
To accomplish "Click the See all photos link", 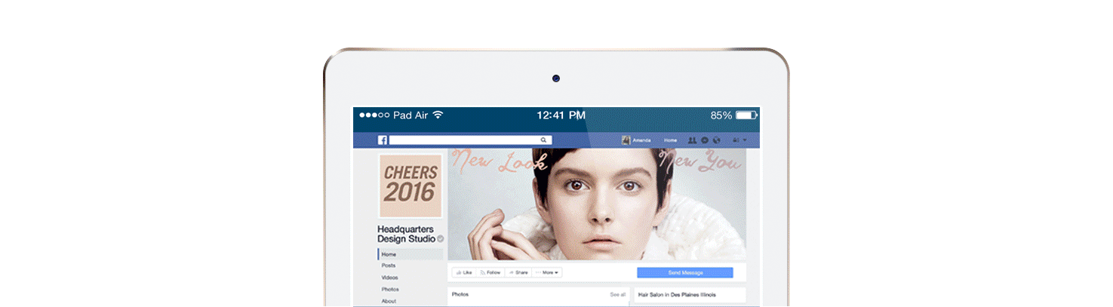I will [x=618, y=295].
